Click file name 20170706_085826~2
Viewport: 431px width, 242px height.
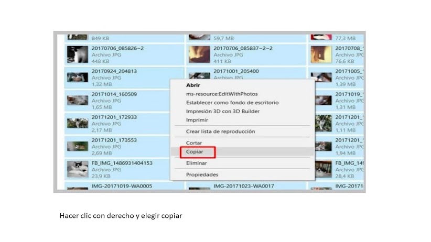click(117, 48)
